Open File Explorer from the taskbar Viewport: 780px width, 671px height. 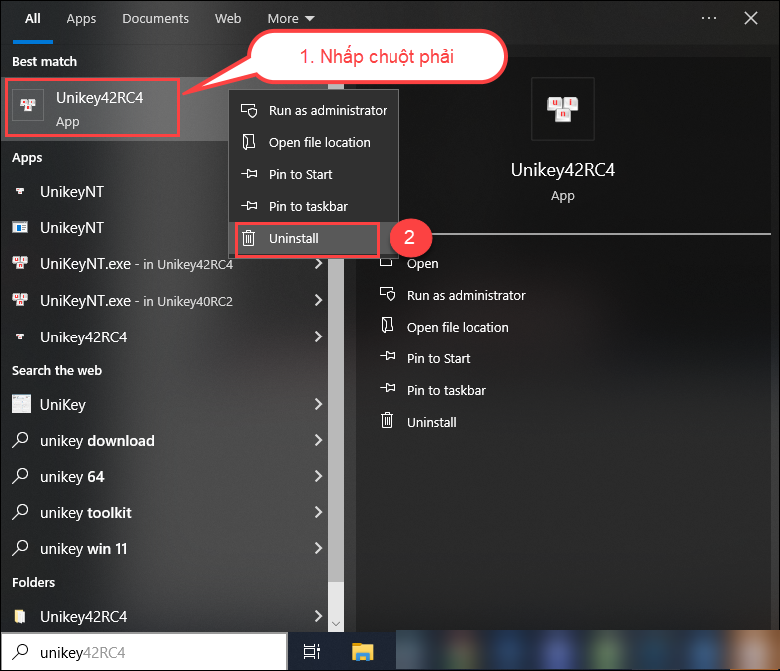[362, 652]
